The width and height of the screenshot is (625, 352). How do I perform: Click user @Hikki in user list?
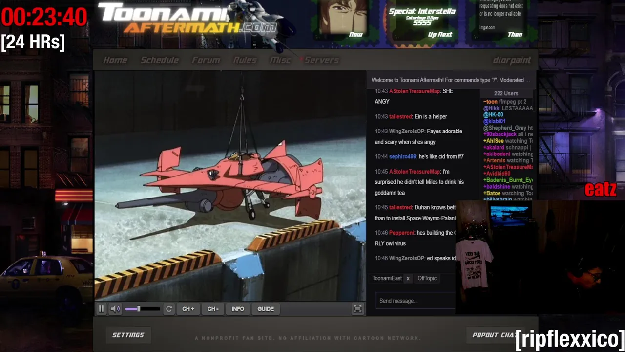(x=492, y=108)
